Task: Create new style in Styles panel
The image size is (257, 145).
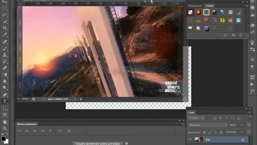Action: 233,35
